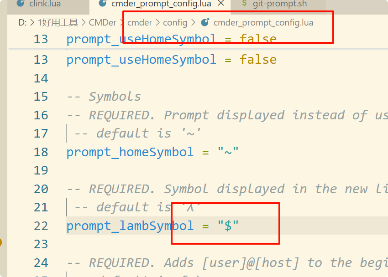Image resolution: width=388 pixels, height=277 pixels.
Task: Close the cmder_prompt_config.lua tab
Action: coord(221,4)
